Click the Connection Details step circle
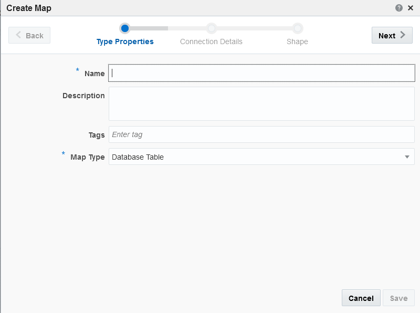 click(211, 28)
